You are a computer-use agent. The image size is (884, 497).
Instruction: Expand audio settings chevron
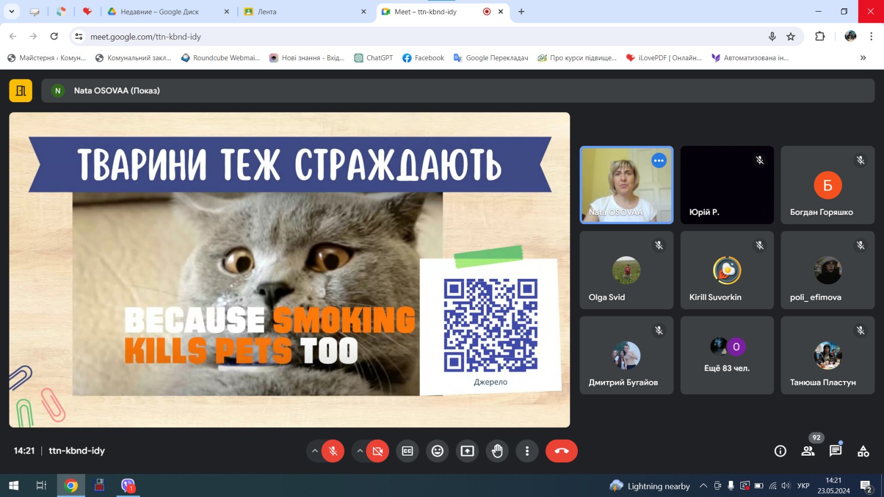click(x=315, y=451)
